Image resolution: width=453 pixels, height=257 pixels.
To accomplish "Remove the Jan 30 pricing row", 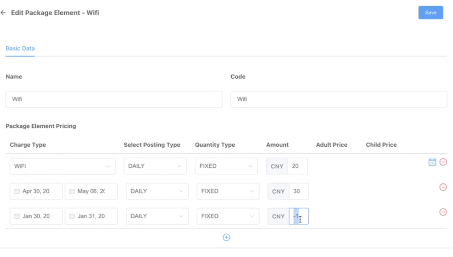I will [x=443, y=212].
